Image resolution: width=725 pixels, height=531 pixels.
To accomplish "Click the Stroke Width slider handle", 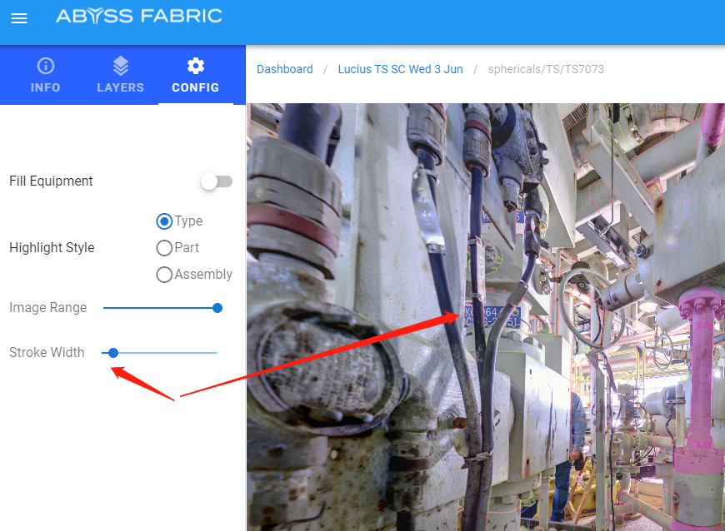I will click(113, 353).
